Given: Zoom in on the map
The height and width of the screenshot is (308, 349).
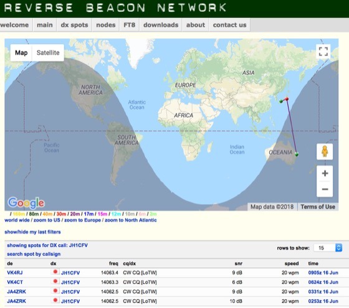Looking at the screenshot, I should [325, 174].
